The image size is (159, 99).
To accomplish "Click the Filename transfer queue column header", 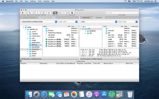I will click(30, 63).
